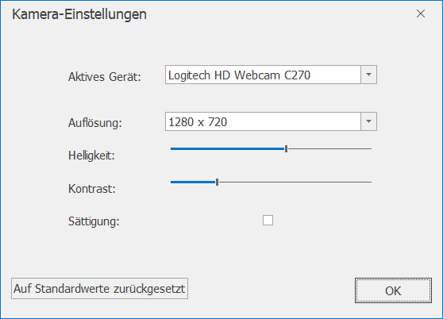Click the grey unfilled Helligkeit slider track

[329, 148]
